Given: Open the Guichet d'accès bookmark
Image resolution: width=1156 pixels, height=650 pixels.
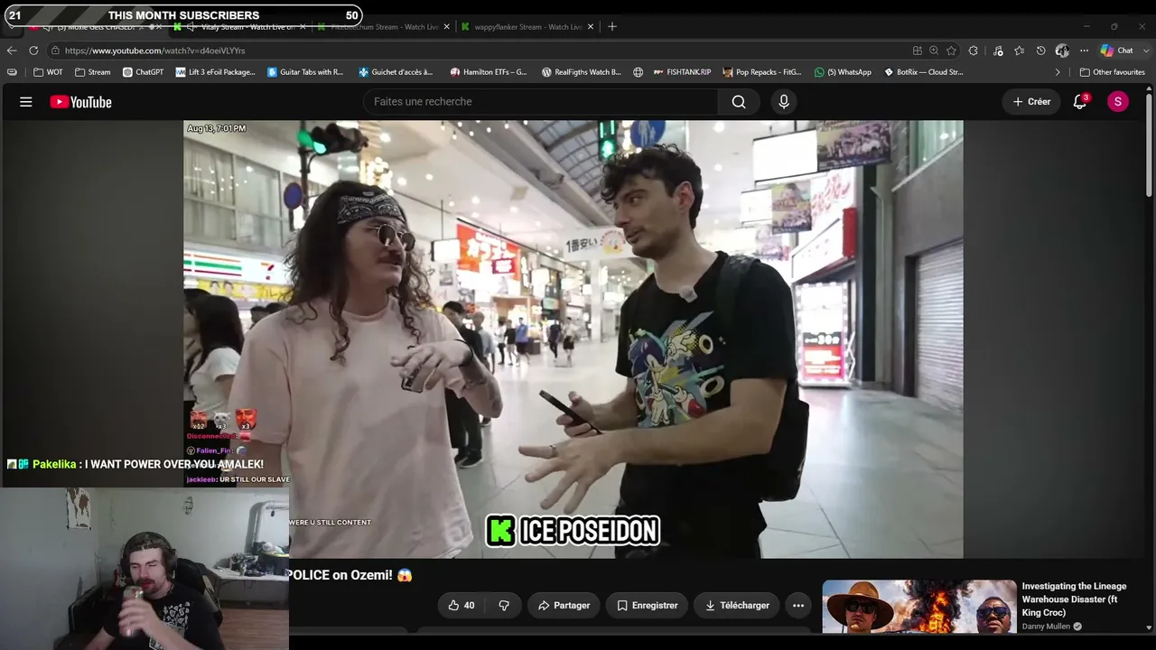Looking at the screenshot, I should coord(396,72).
